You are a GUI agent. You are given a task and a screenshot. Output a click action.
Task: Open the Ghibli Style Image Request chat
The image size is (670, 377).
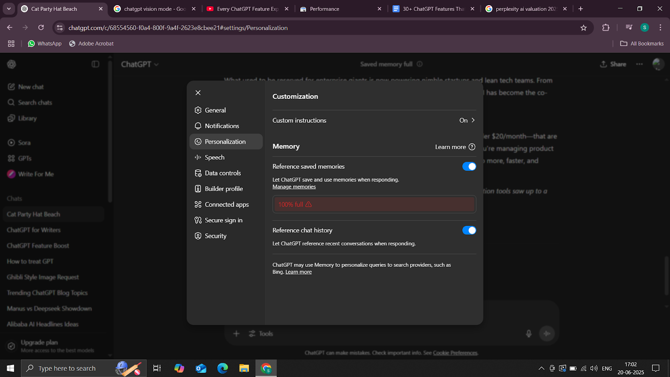click(43, 277)
